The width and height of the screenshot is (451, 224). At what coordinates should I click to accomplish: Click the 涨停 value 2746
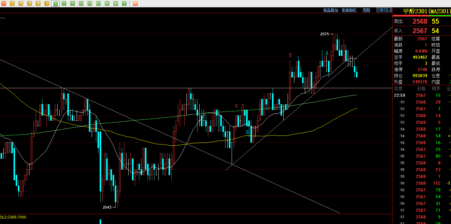coord(422,69)
